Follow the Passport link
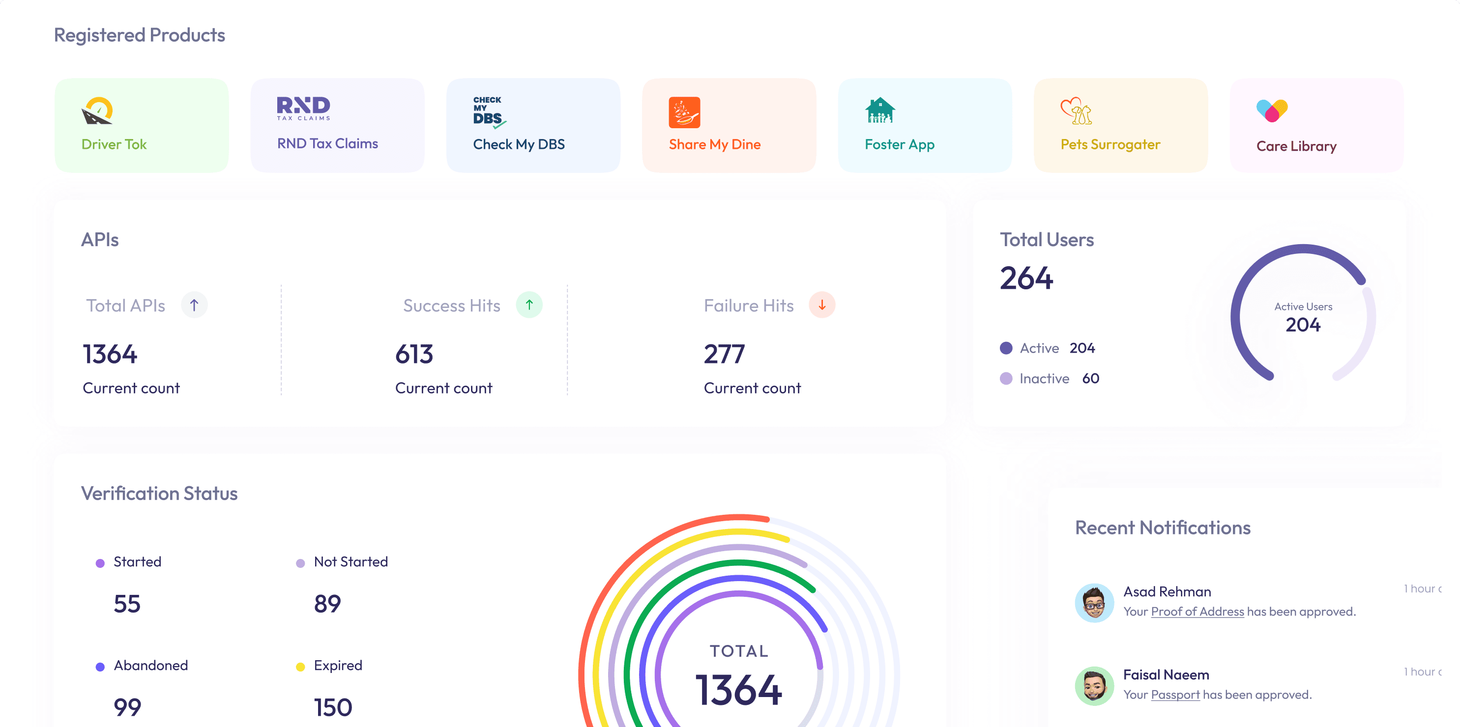 pyautogui.click(x=1175, y=695)
